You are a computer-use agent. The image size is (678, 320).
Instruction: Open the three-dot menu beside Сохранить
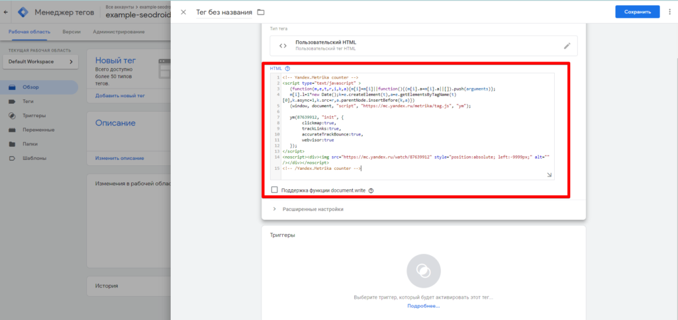point(669,12)
